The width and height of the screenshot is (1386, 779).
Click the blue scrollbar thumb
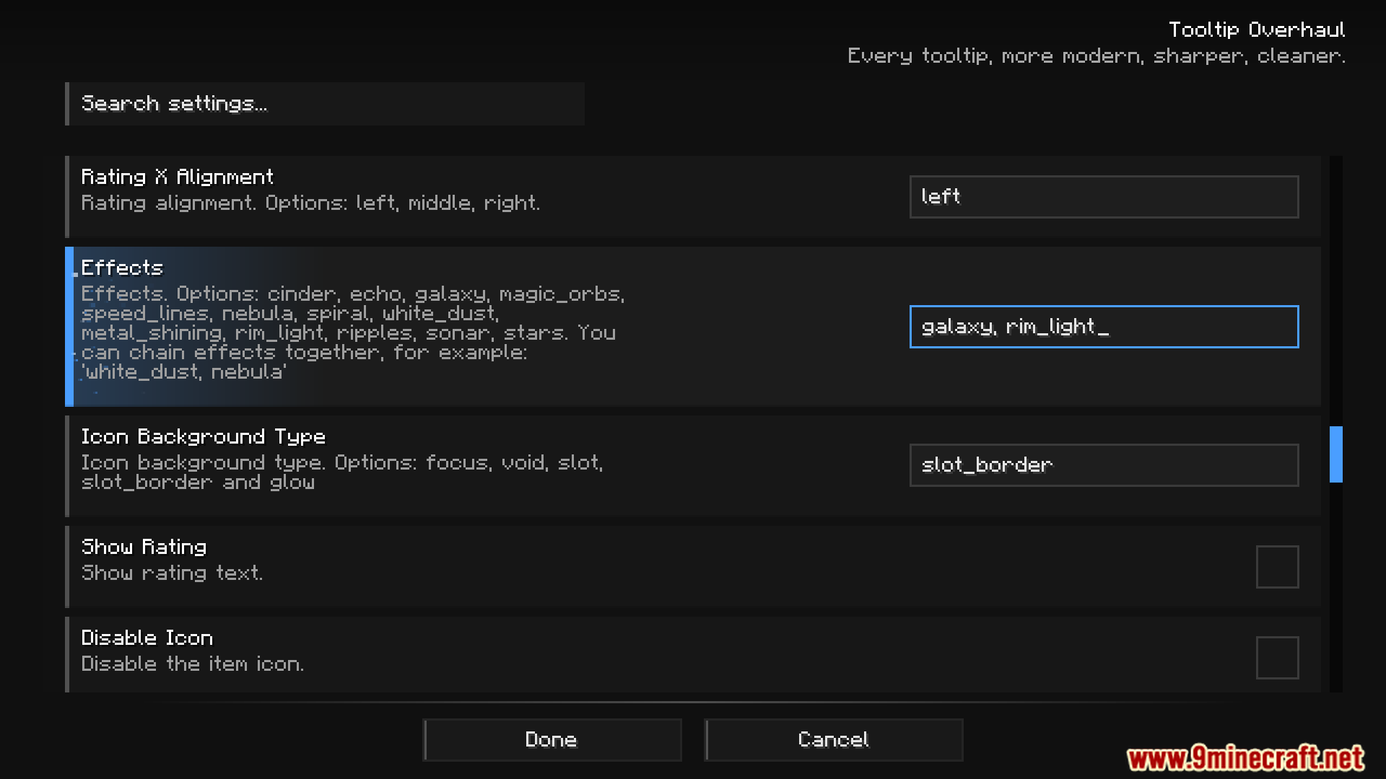1335,454
